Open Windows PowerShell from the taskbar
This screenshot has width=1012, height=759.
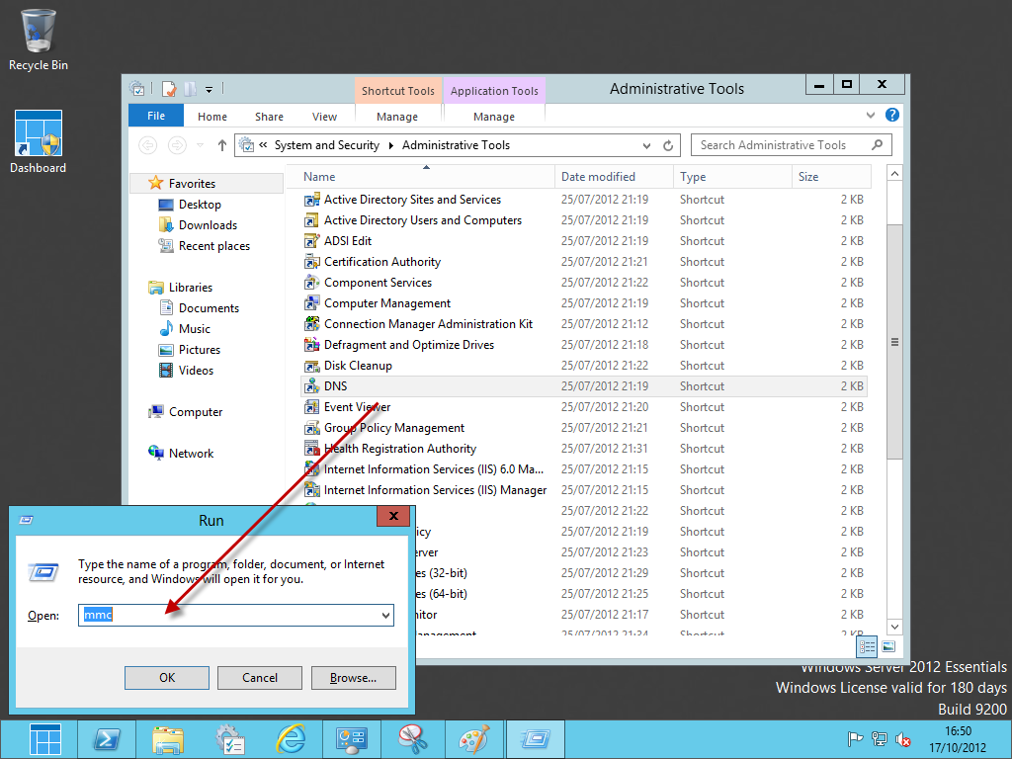pyautogui.click(x=107, y=739)
